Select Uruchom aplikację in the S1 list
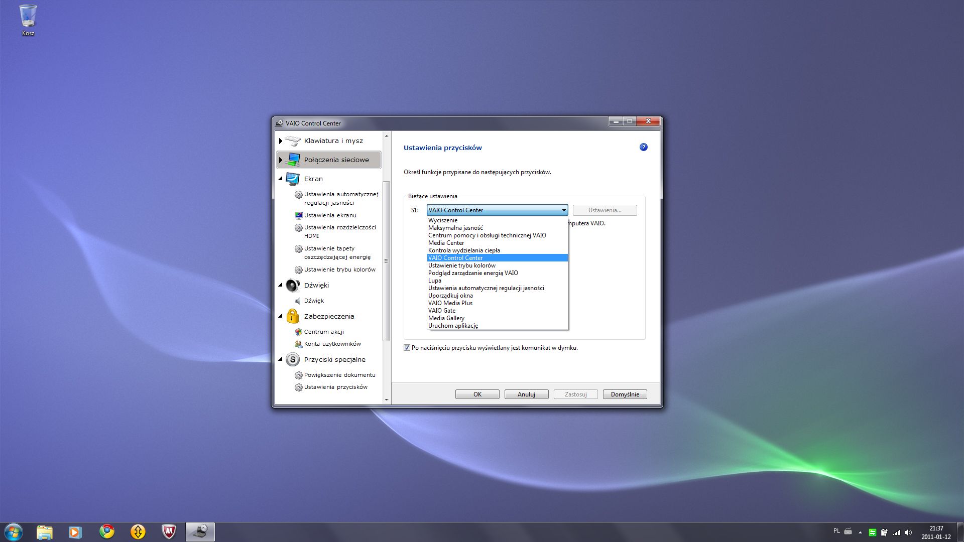The height and width of the screenshot is (542, 964). (x=497, y=326)
